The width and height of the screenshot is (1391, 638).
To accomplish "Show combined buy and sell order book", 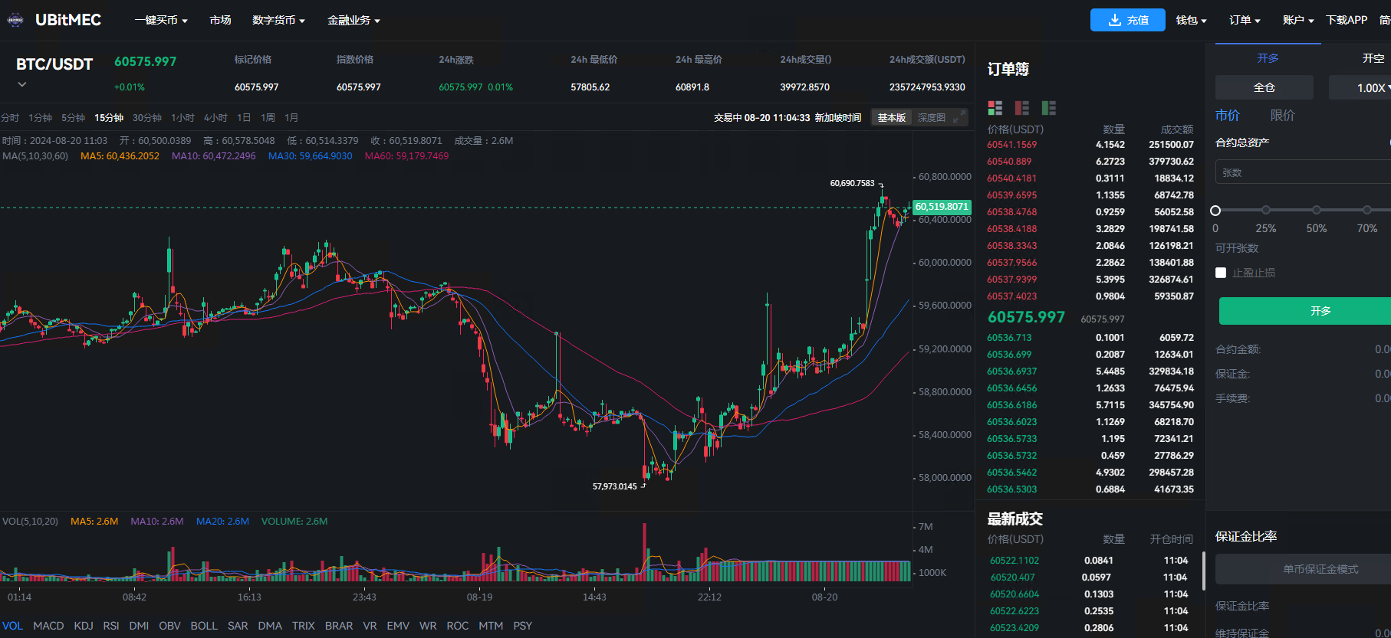I will 995,108.
